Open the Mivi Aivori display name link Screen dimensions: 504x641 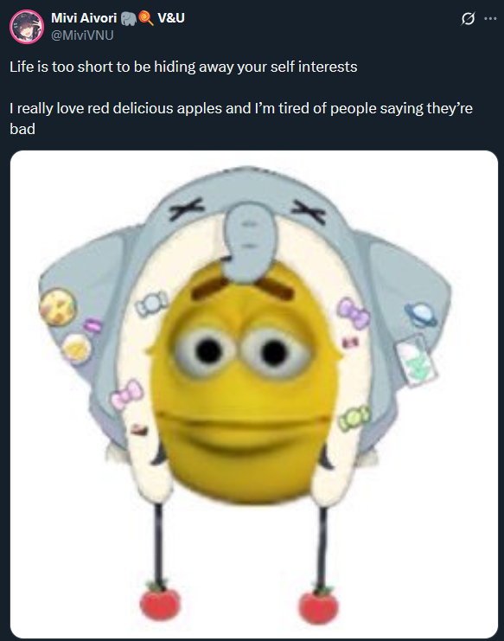pos(84,18)
